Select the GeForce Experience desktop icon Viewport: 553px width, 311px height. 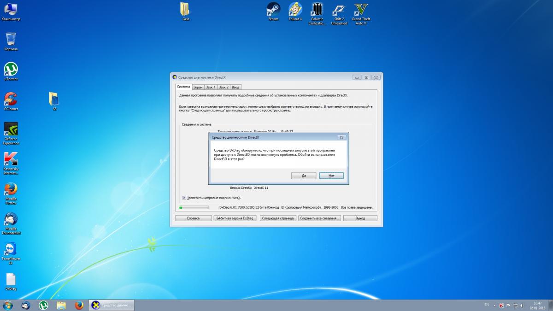11,134
